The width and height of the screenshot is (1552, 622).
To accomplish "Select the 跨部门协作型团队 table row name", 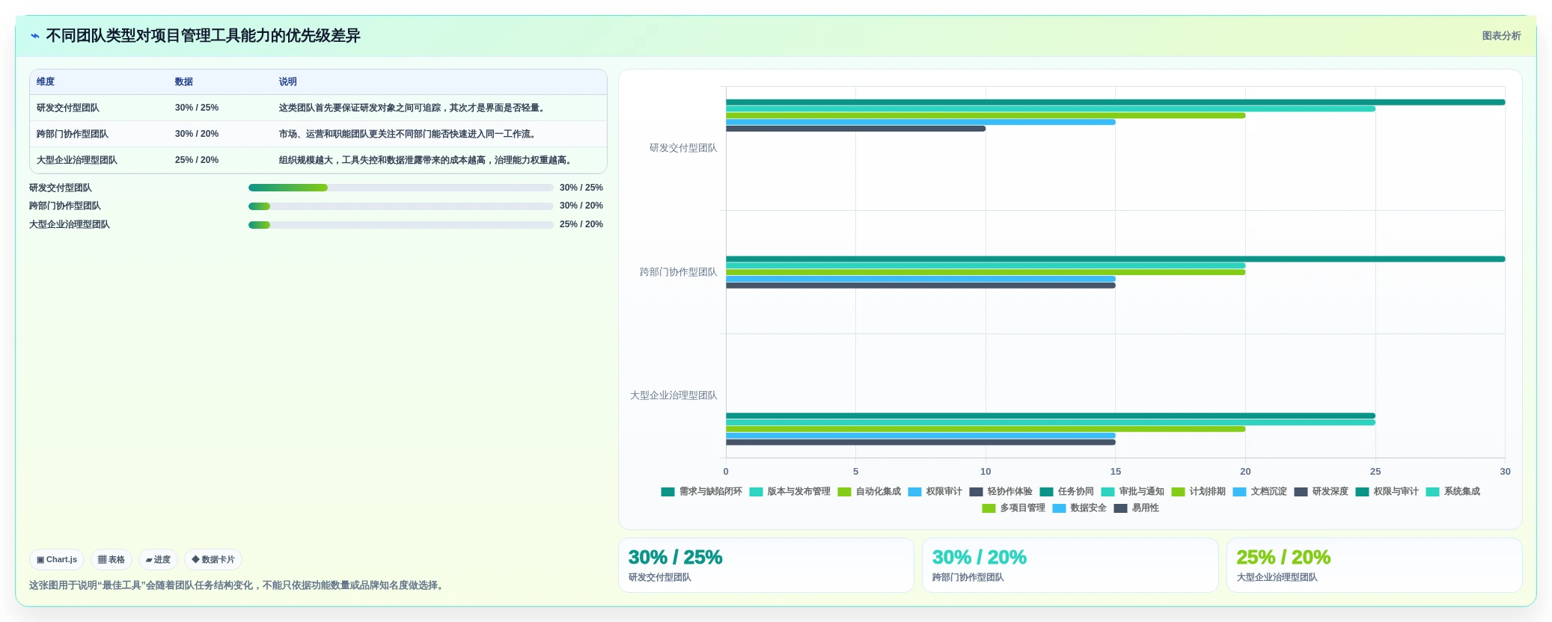I will tap(73, 134).
